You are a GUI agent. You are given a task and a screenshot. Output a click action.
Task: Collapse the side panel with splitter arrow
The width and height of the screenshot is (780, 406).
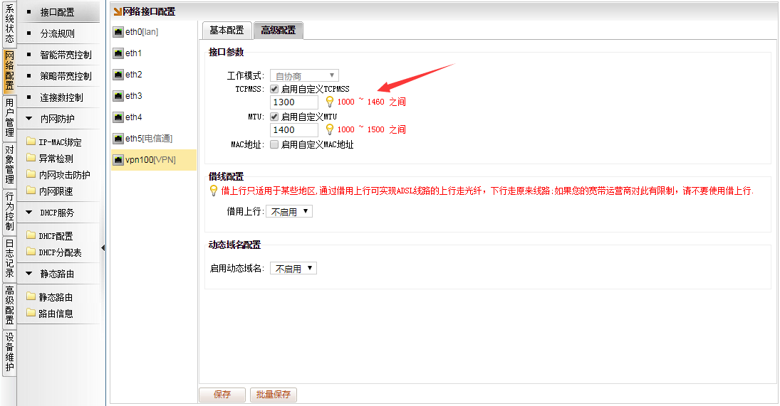tap(103, 247)
